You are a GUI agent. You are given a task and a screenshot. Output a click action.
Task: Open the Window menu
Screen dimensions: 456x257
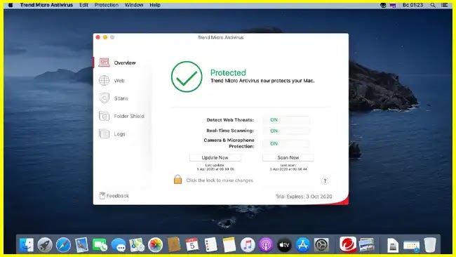(134, 5)
